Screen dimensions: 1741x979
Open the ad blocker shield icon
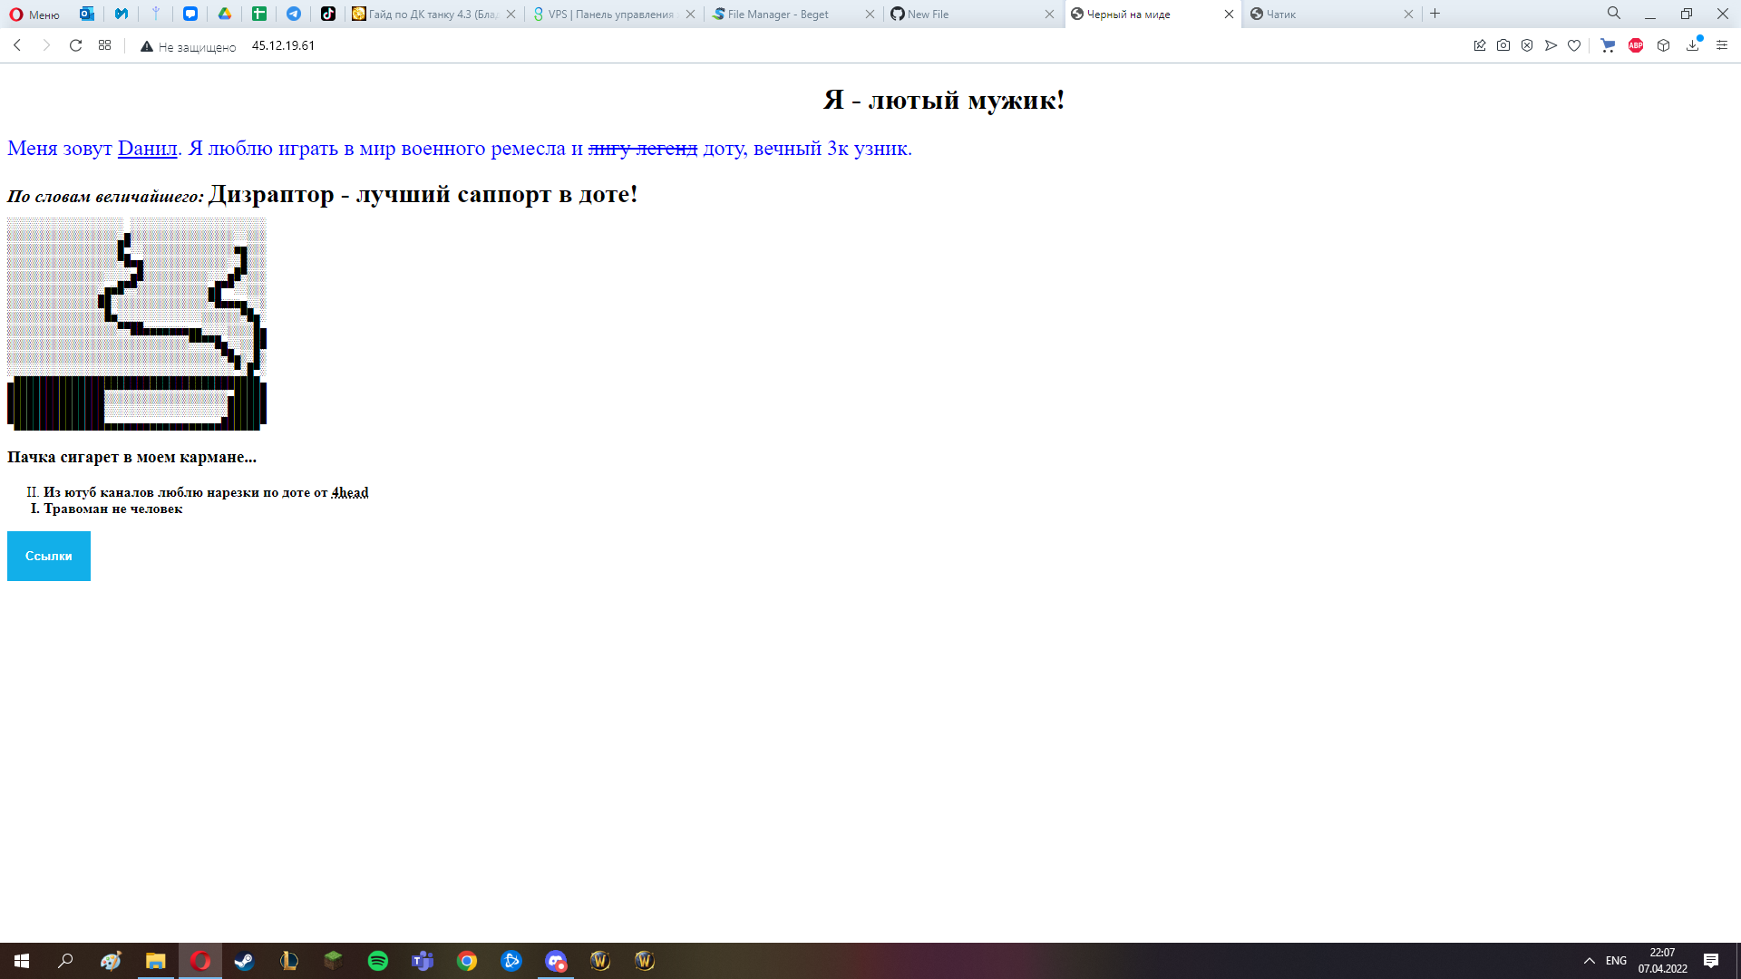(x=1527, y=45)
